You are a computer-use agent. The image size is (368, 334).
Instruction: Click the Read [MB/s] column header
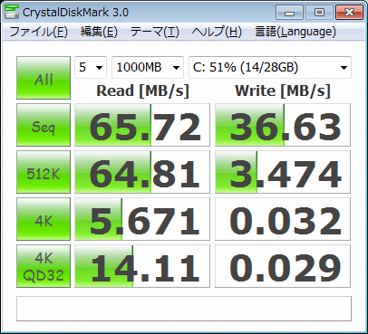[x=142, y=91]
